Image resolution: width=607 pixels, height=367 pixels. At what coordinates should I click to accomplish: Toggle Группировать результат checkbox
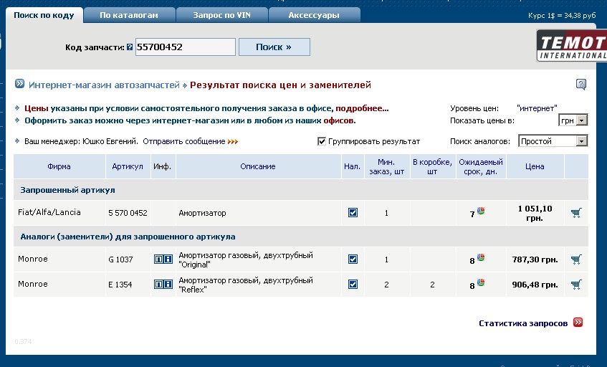[x=322, y=141]
